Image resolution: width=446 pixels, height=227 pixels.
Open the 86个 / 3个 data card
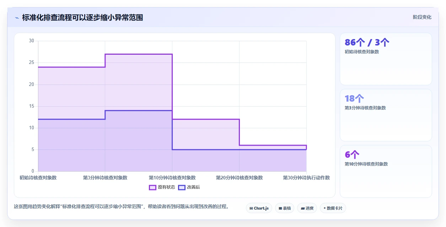point(386,59)
